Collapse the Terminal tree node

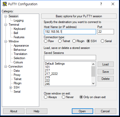point(6,25)
